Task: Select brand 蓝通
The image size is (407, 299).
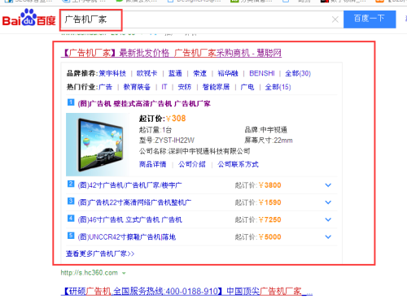Action: point(175,73)
